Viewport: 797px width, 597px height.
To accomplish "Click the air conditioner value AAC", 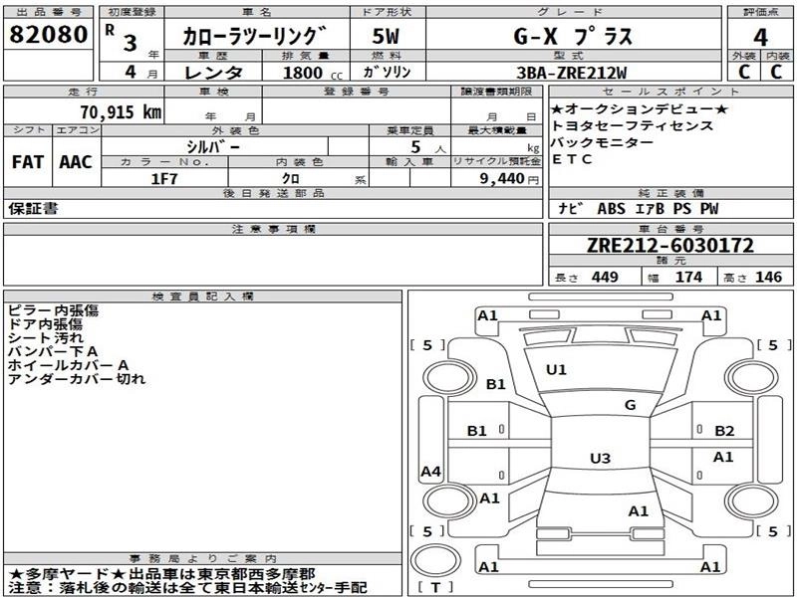I will point(76,162).
